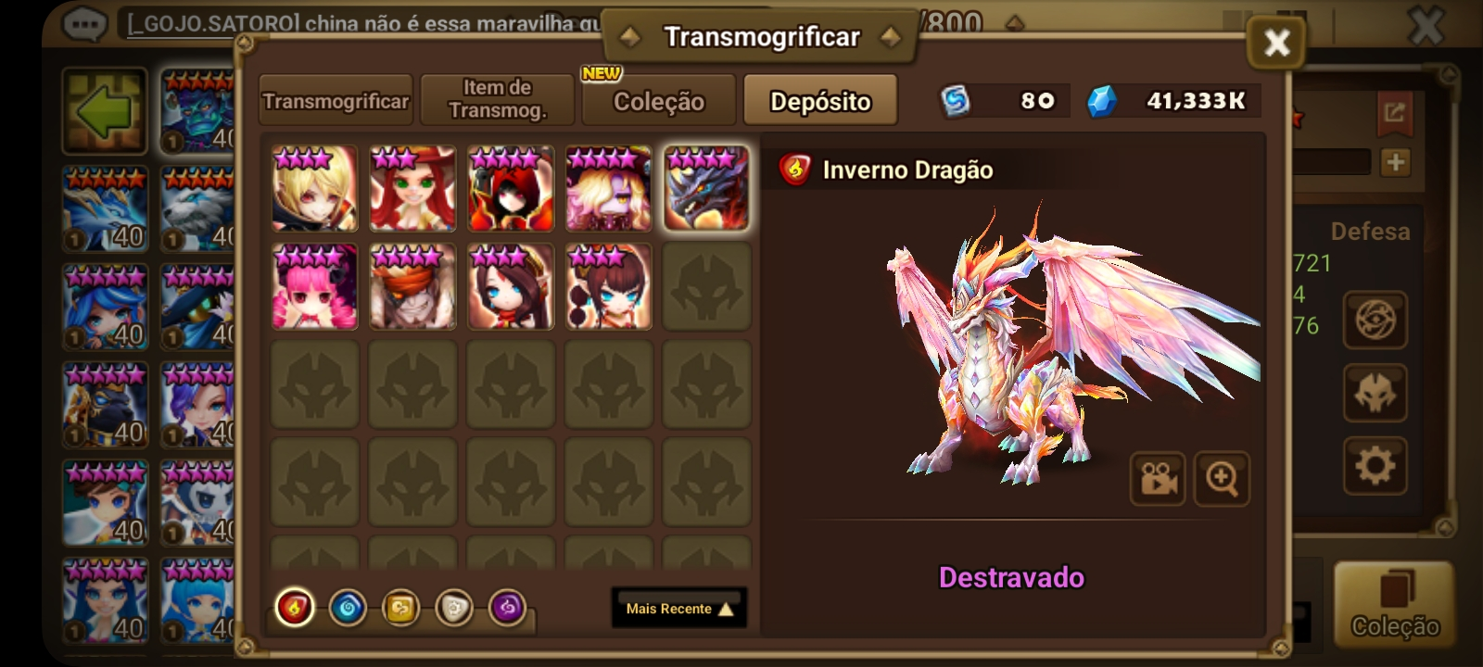Close the Transmogrificar popup window

pyautogui.click(x=1277, y=43)
